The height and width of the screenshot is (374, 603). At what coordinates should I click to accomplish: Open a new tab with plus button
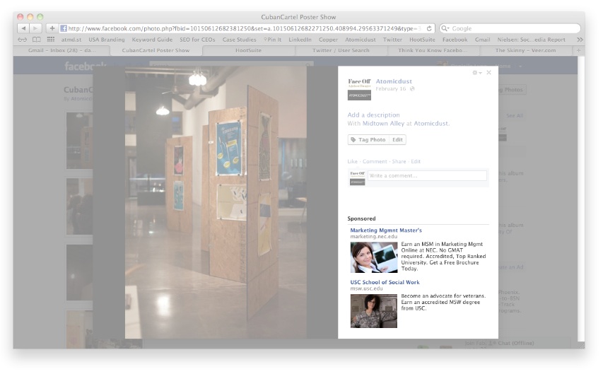tap(578, 50)
